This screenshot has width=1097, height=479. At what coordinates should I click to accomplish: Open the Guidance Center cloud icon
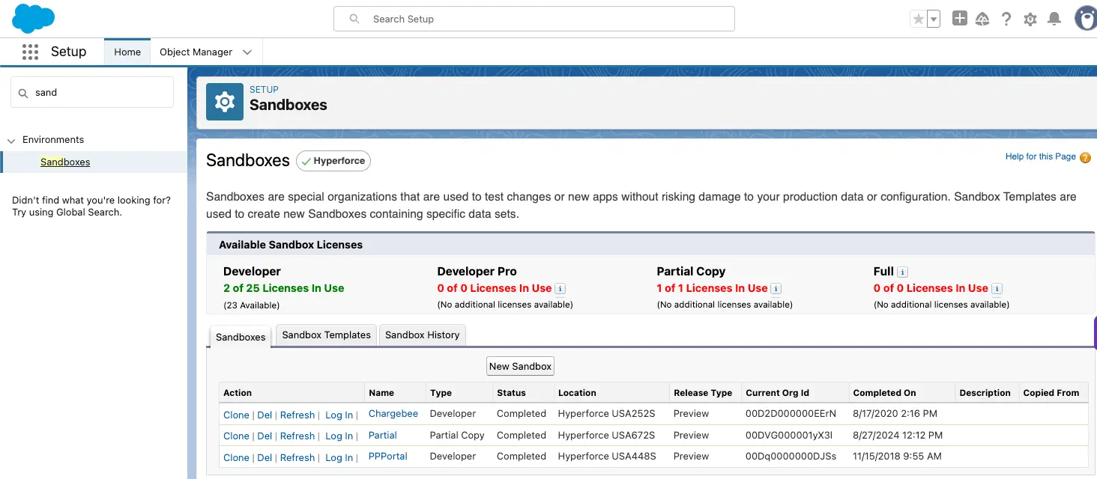[982, 19]
